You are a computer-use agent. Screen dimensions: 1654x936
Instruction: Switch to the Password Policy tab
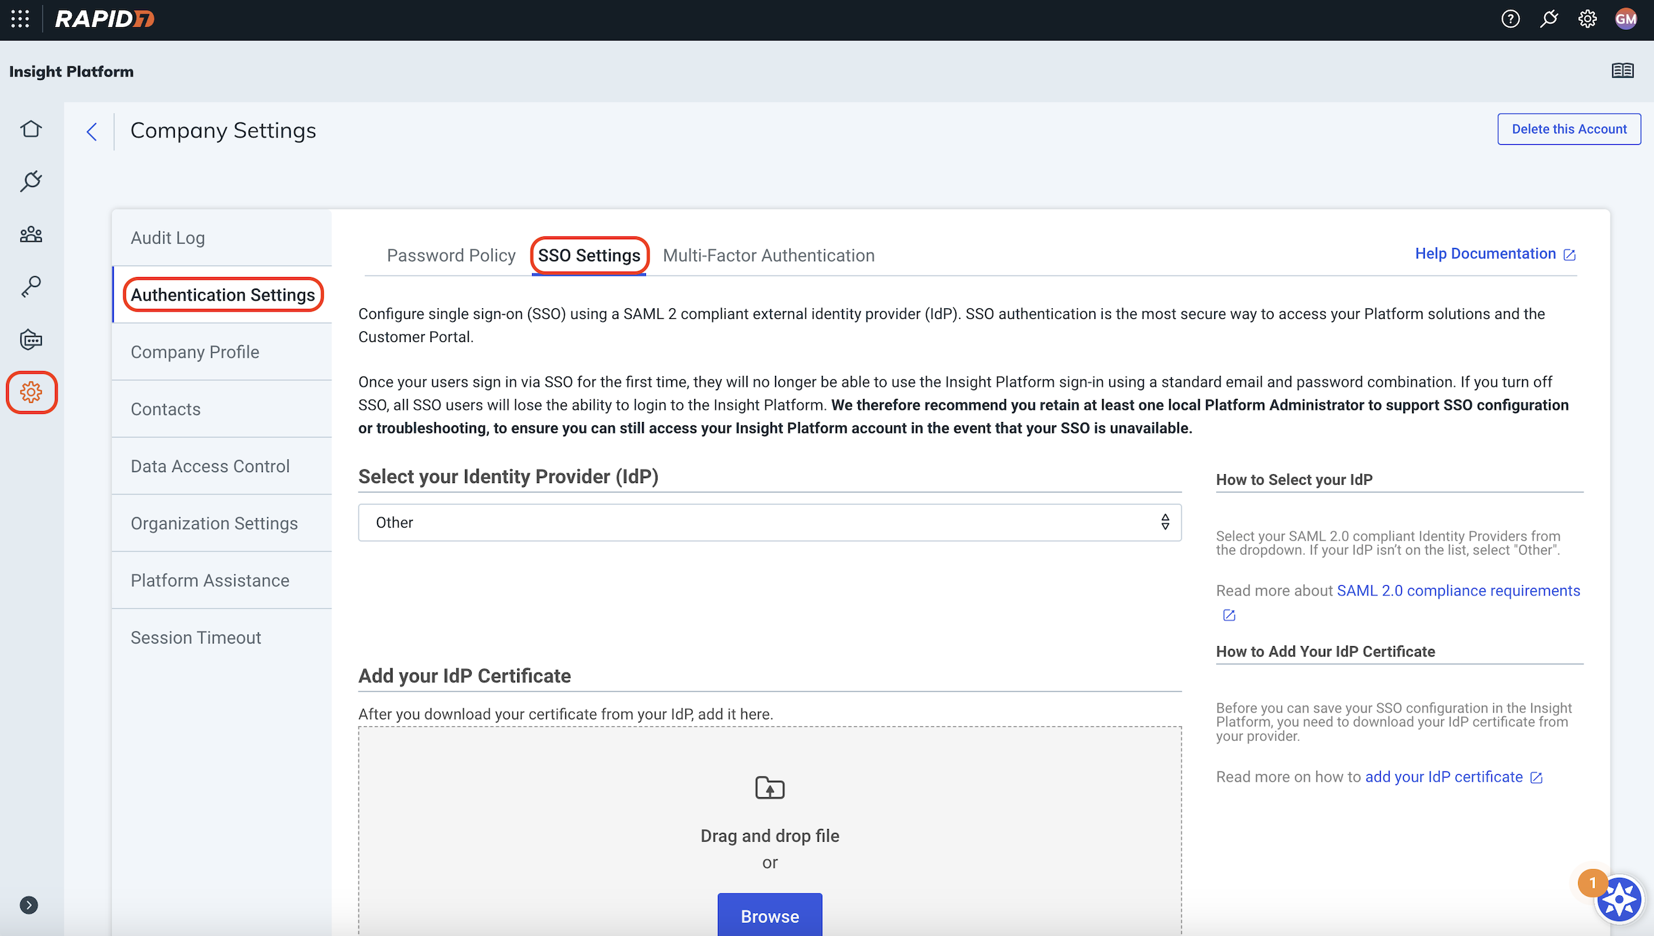451,255
